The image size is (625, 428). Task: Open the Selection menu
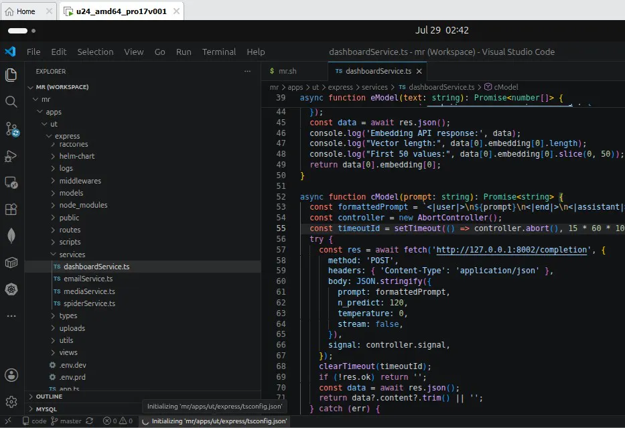[95, 52]
